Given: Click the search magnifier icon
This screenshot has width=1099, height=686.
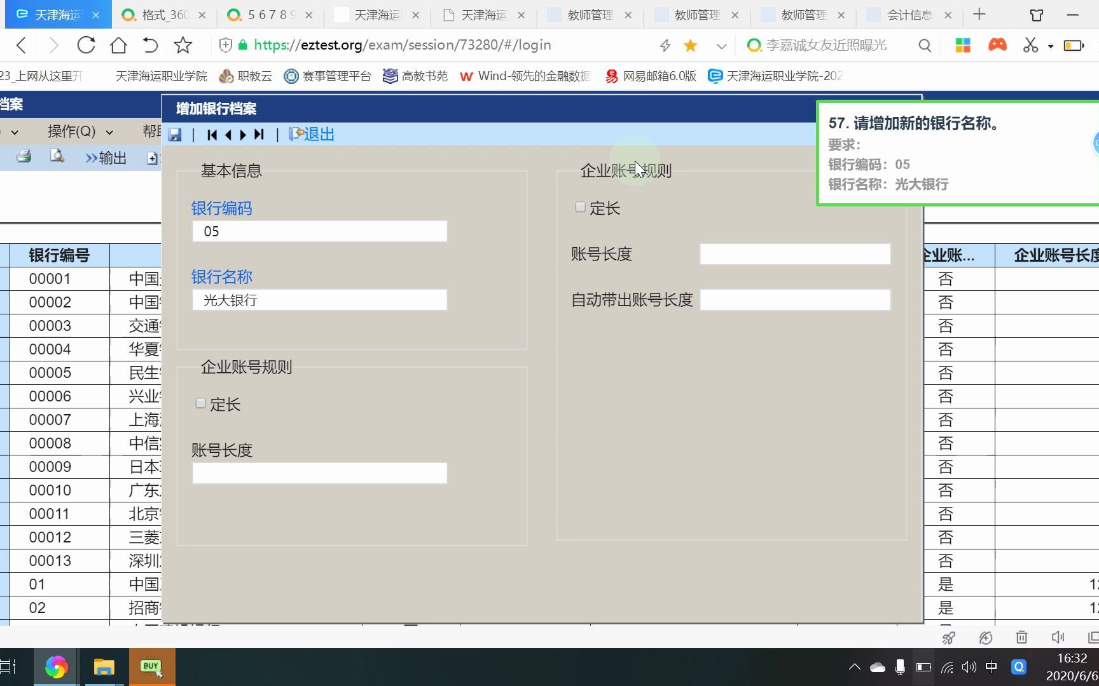Looking at the screenshot, I should pos(925,45).
